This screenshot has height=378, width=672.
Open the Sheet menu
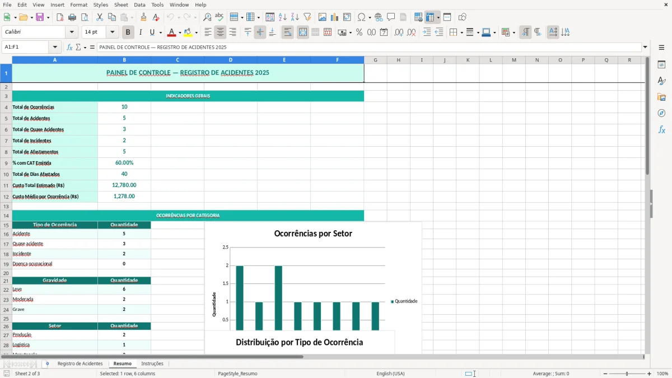[x=120, y=4]
